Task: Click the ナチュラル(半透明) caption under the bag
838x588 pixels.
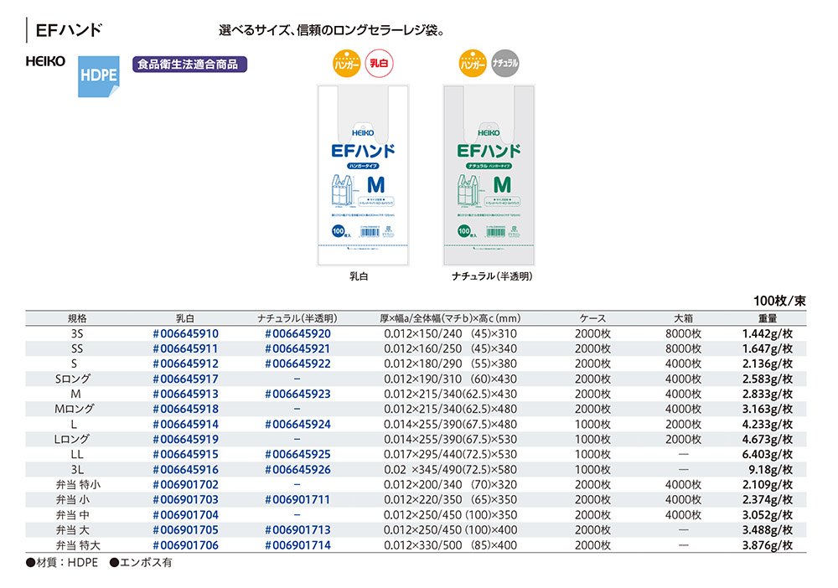Action: [492, 276]
